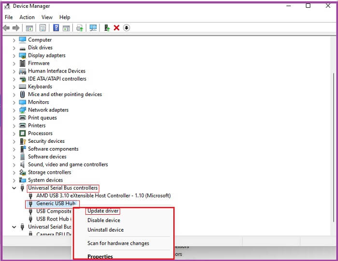Click the Device Manager title bar icon
Image resolution: width=338 pixels, height=261 pixels.
pyautogui.click(x=7, y=6)
